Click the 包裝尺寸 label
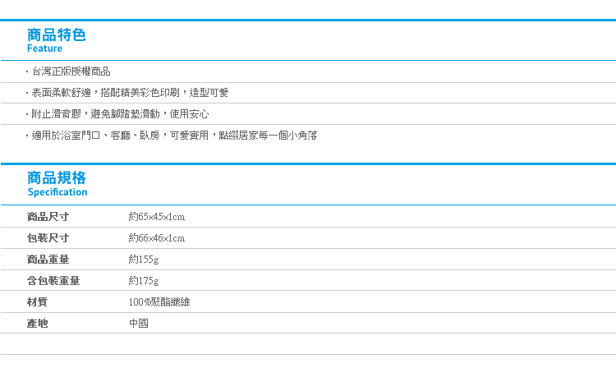The height and width of the screenshot is (391, 616). point(48,237)
